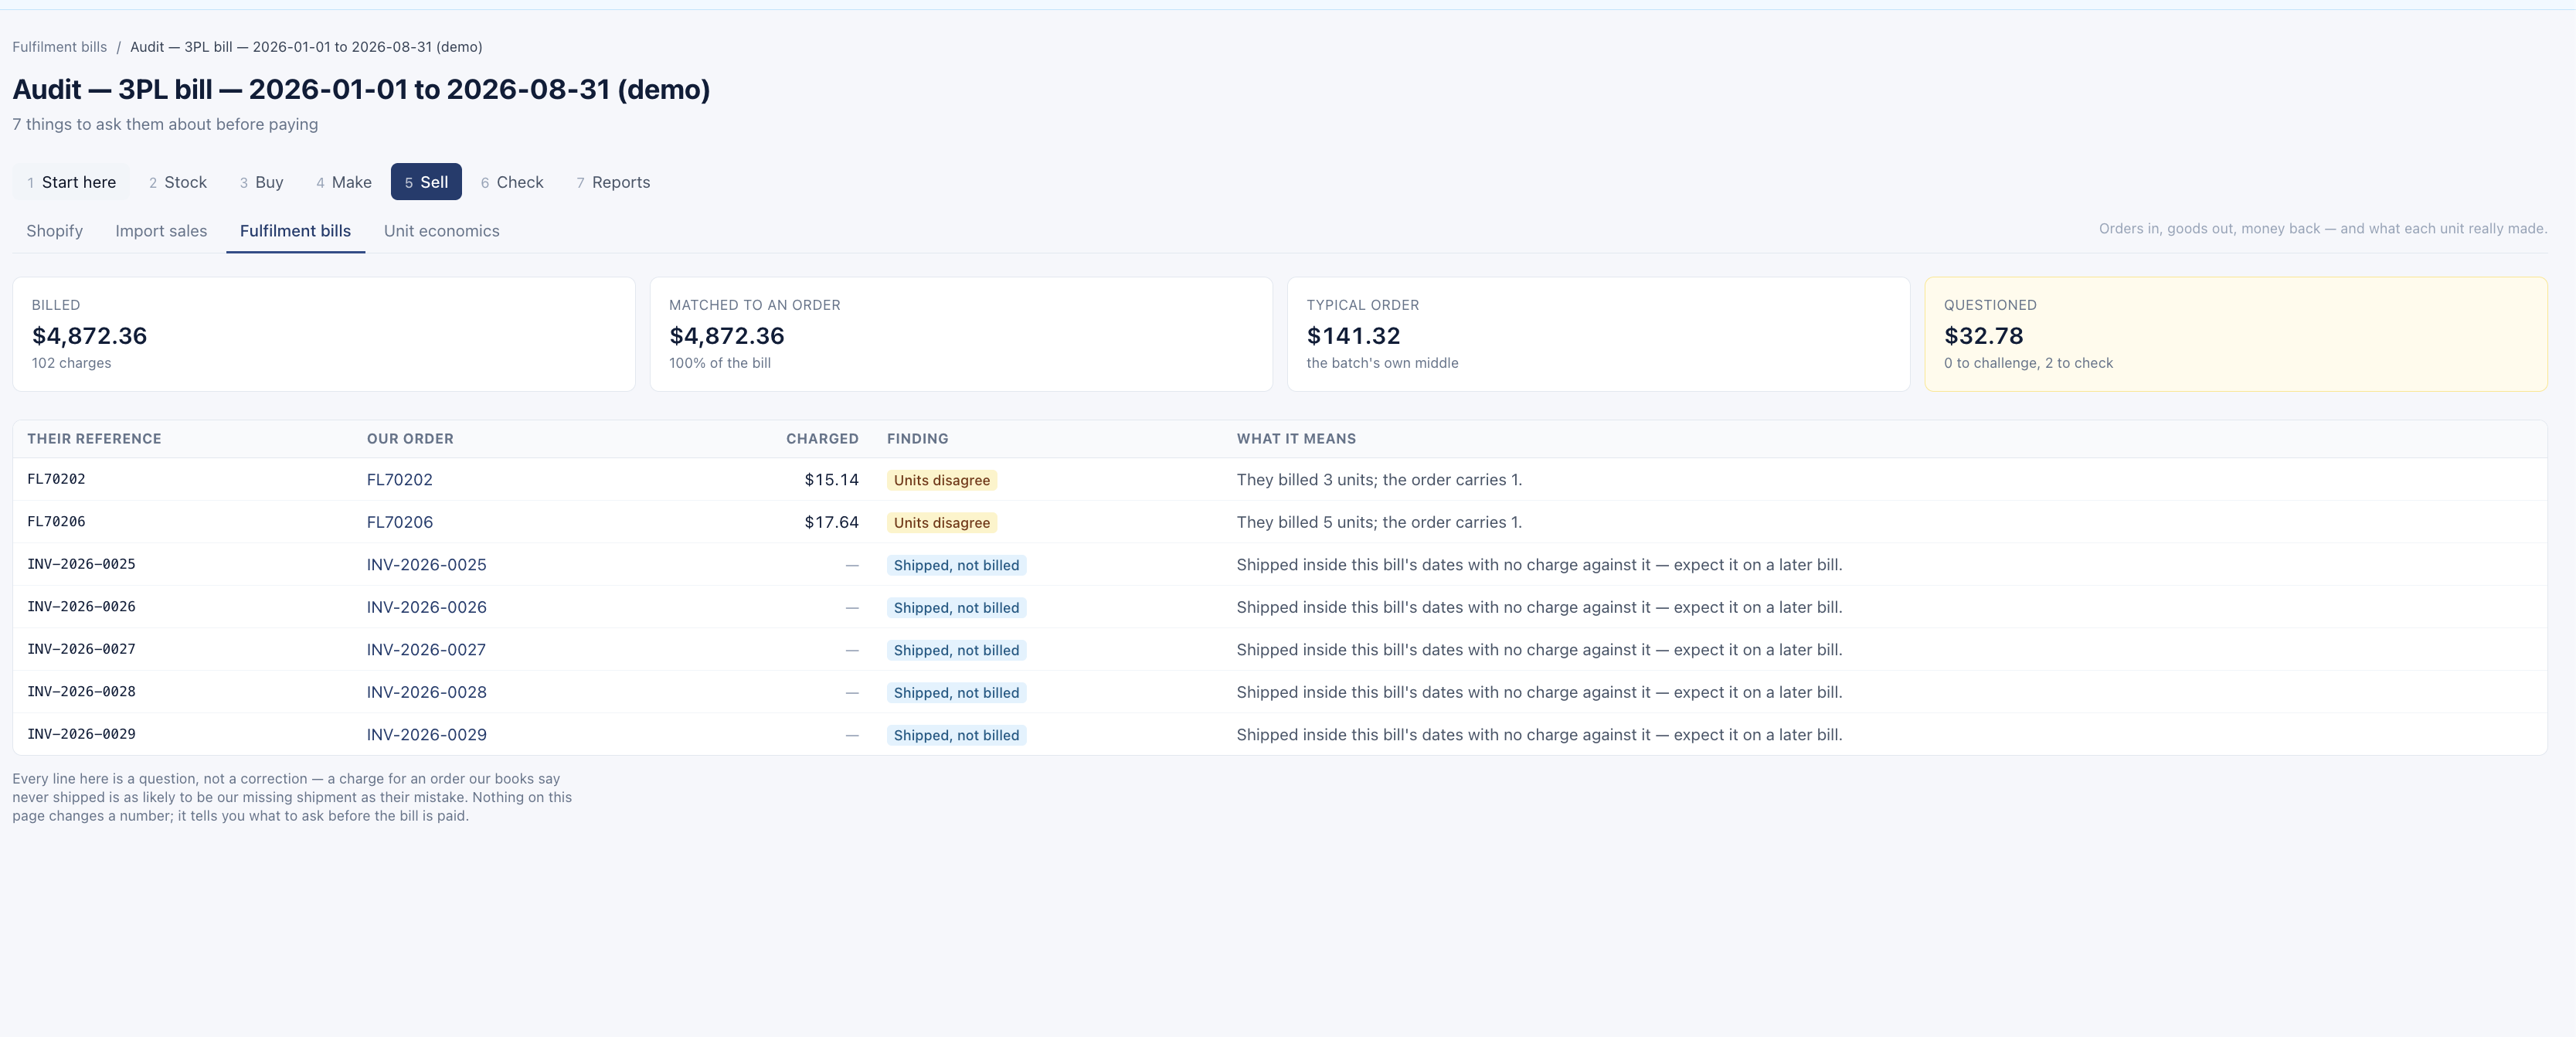Click Shipped, not billed badge for INV-2026-0027
2576x1037 pixels.
click(956, 650)
